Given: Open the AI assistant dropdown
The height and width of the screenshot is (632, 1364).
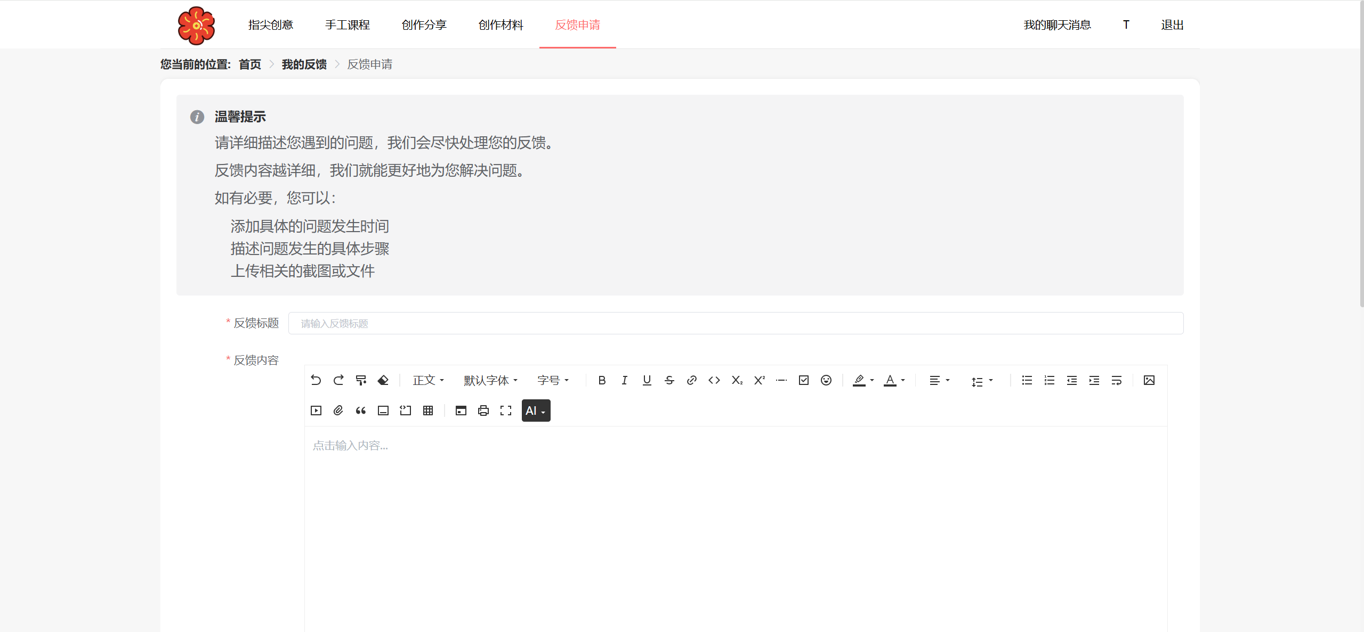Looking at the screenshot, I should (536, 411).
